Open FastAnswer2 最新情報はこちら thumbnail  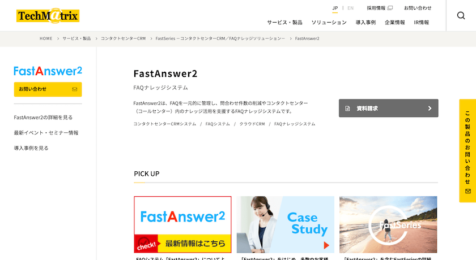tap(182, 224)
